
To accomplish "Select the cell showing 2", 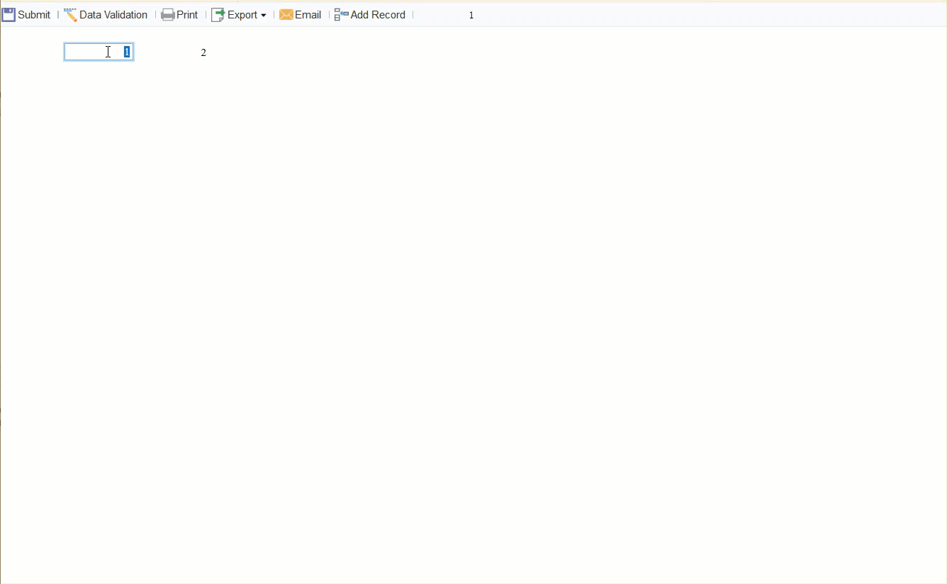I will tap(203, 52).
